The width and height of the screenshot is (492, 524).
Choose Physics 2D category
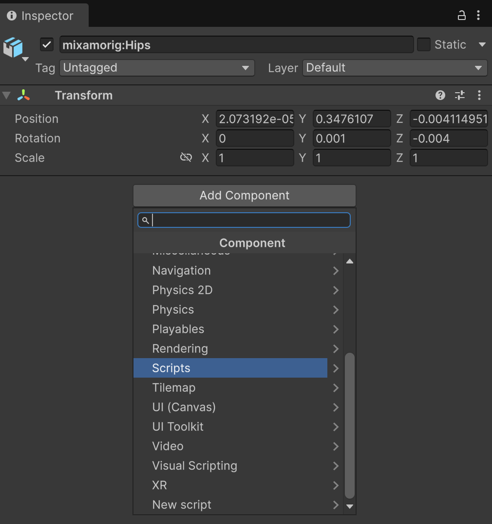pyautogui.click(x=230, y=290)
